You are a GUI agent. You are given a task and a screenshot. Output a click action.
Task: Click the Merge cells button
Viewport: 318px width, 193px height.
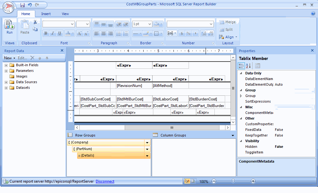(227, 22)
